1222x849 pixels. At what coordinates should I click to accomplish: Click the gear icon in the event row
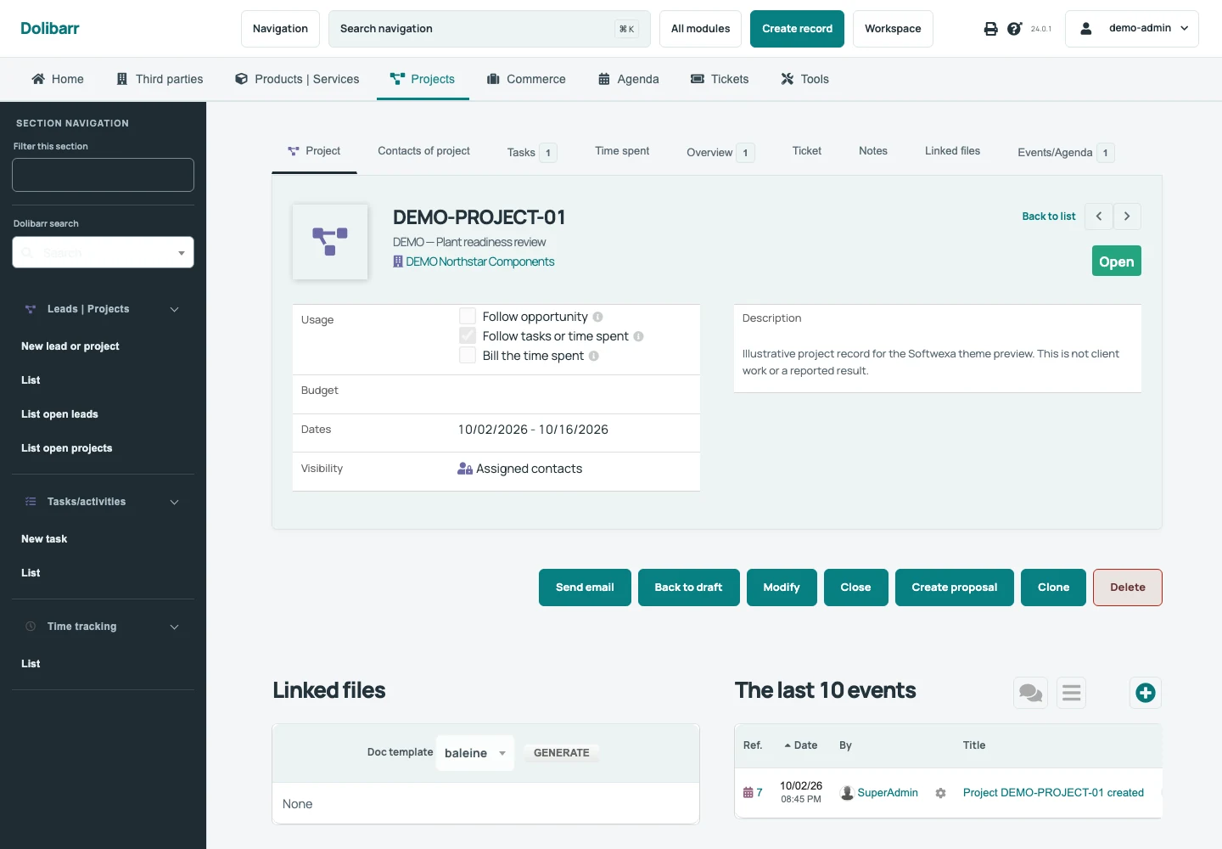[x=940, y=793]
